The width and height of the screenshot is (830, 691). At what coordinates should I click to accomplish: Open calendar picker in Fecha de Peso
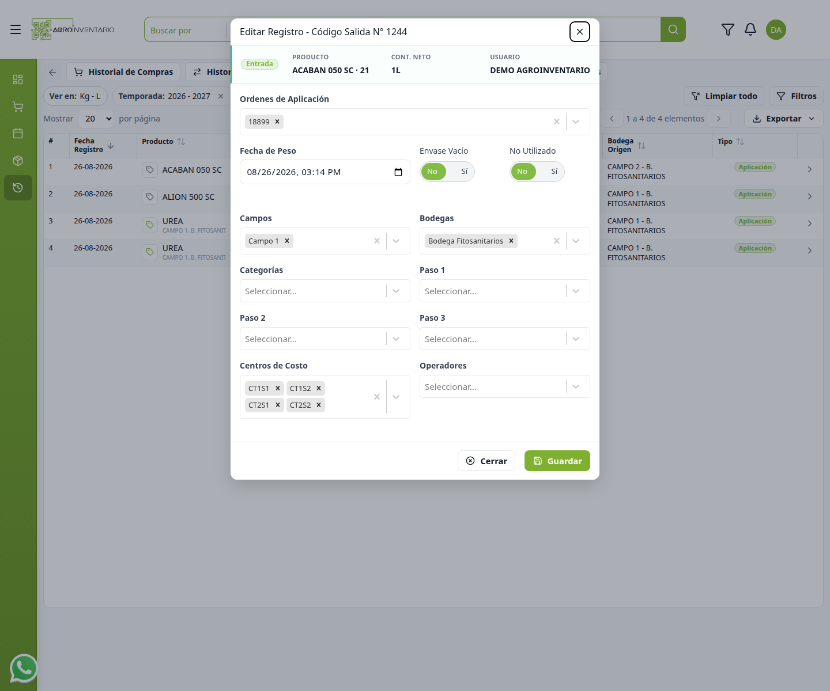[398, 172]
